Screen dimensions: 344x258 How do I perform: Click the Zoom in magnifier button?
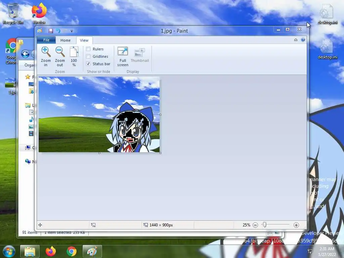(46, 56)
